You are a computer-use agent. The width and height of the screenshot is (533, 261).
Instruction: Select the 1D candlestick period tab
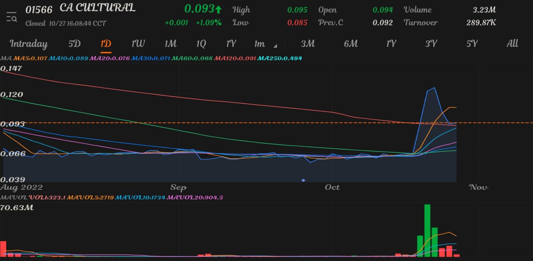point(106,44)
